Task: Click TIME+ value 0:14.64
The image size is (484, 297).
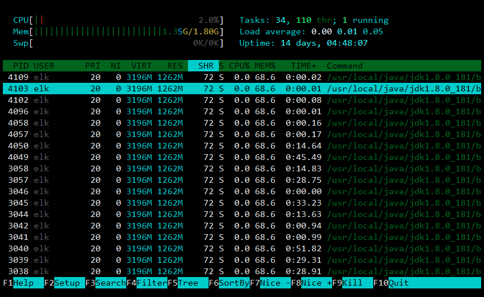Action: coord(304,146)
